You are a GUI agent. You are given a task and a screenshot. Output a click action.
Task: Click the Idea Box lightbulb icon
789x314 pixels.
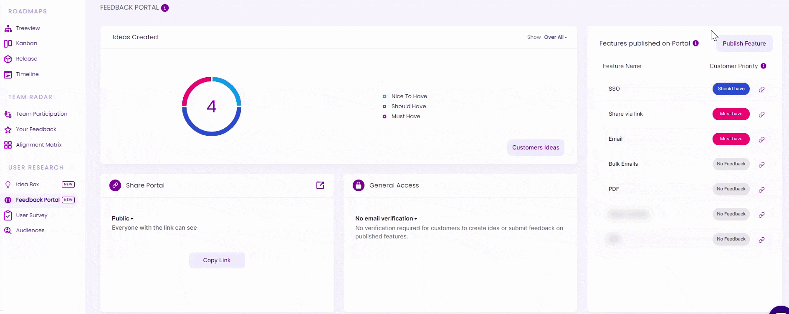[x=8, y=185]
